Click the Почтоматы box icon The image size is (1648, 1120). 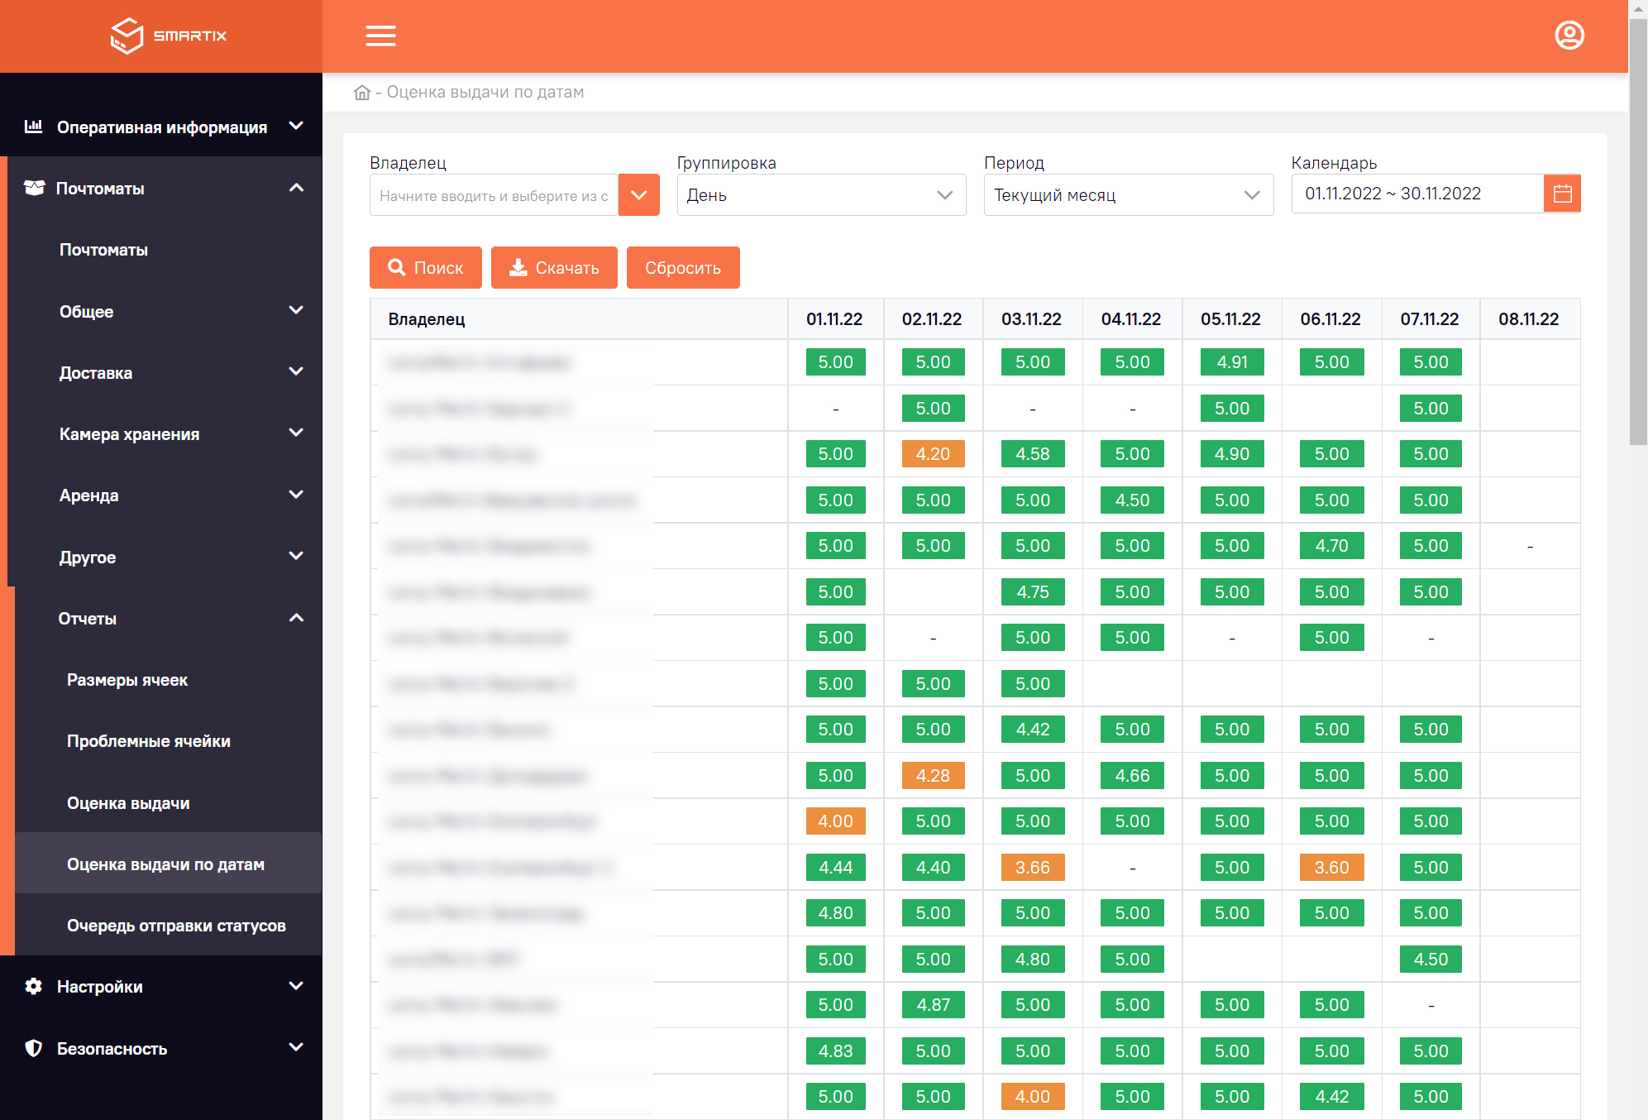(34, 188)
